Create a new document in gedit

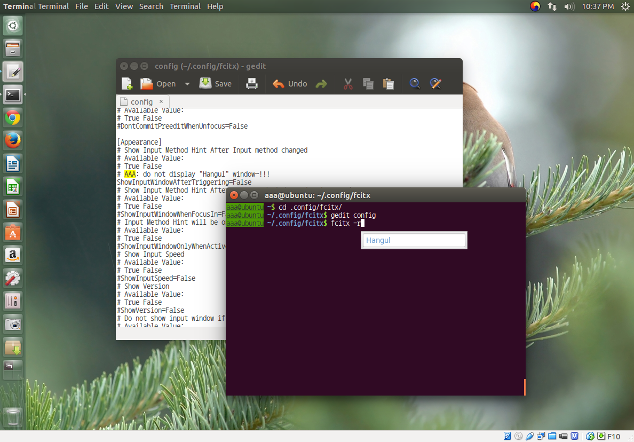127,84
